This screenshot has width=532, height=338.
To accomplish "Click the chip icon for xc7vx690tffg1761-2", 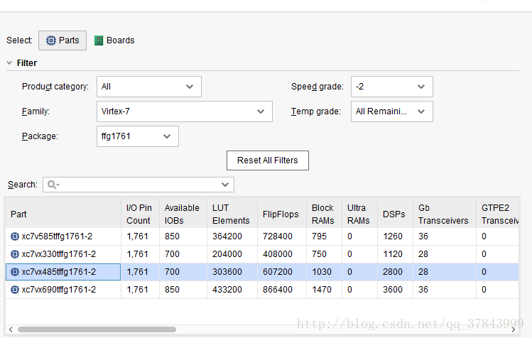I will (15, 290).
